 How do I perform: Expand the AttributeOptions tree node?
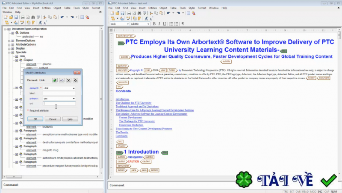[9, 45]
